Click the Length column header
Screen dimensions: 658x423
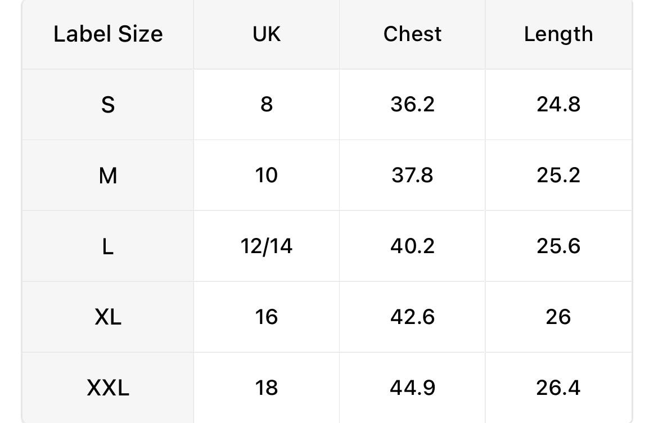click(x=558, y=34)
